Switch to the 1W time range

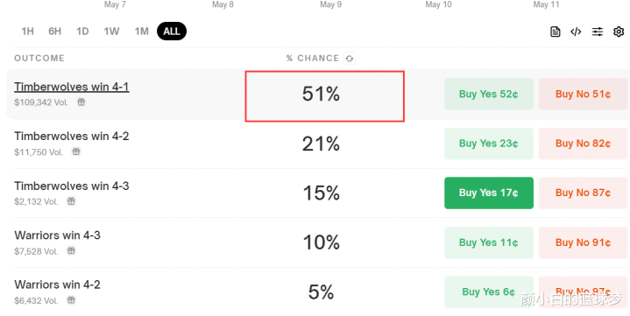(x=111, y=32)
